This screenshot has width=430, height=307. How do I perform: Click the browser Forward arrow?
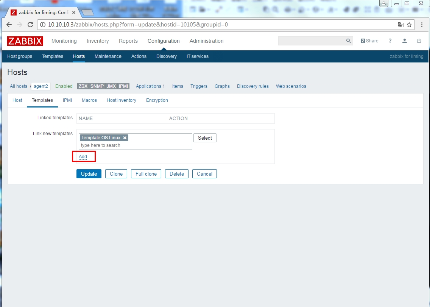pyautogui.click(x=19, y=25)
